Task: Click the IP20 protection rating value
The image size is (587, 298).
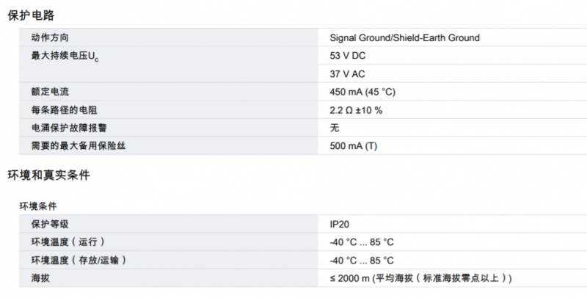Action: [339, 225]
